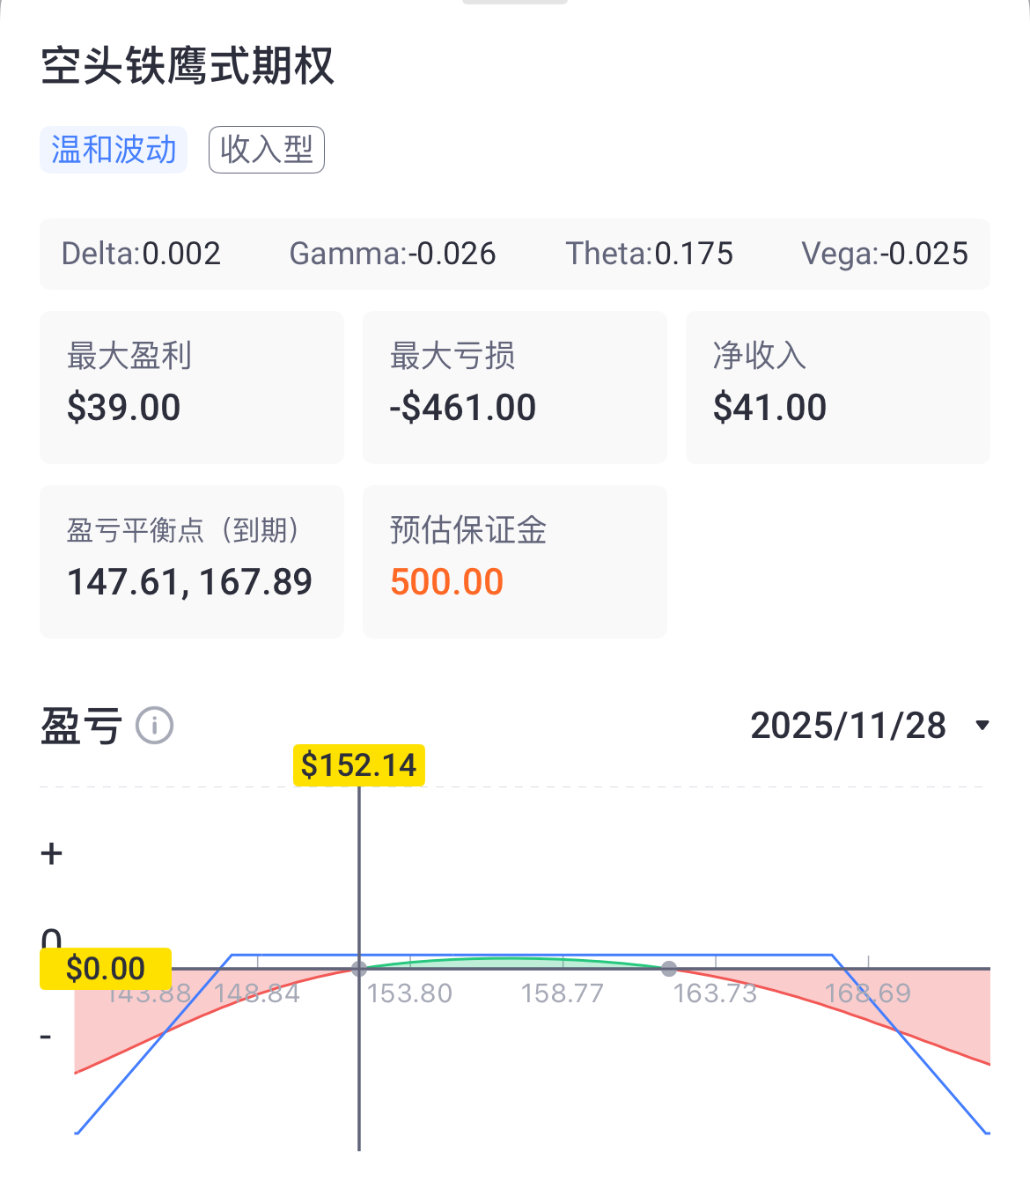Tap the Theta:0.175 value
The height and width of the screenshot is (1196, 1030).
coord(649,254)
